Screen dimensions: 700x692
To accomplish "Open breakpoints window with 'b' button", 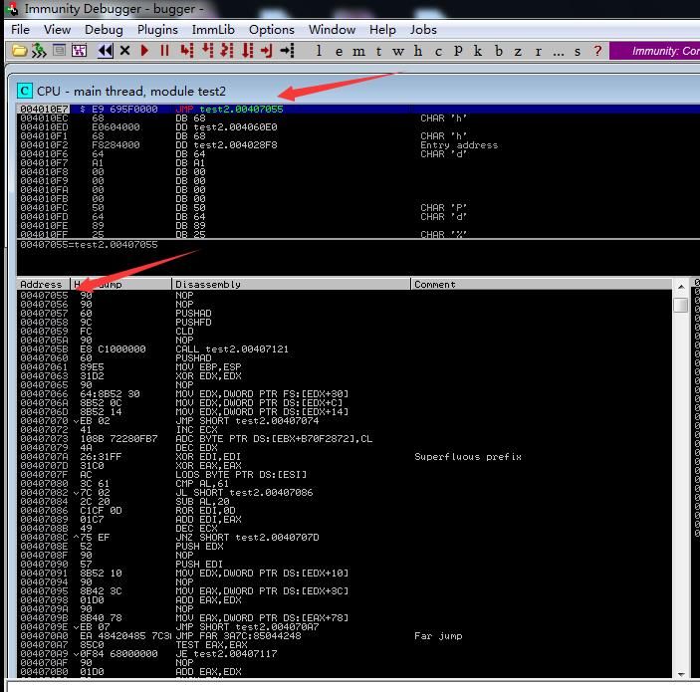I will [499, 51].
